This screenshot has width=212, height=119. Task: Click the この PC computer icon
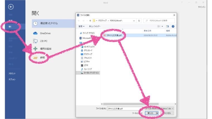click(35, 41)
